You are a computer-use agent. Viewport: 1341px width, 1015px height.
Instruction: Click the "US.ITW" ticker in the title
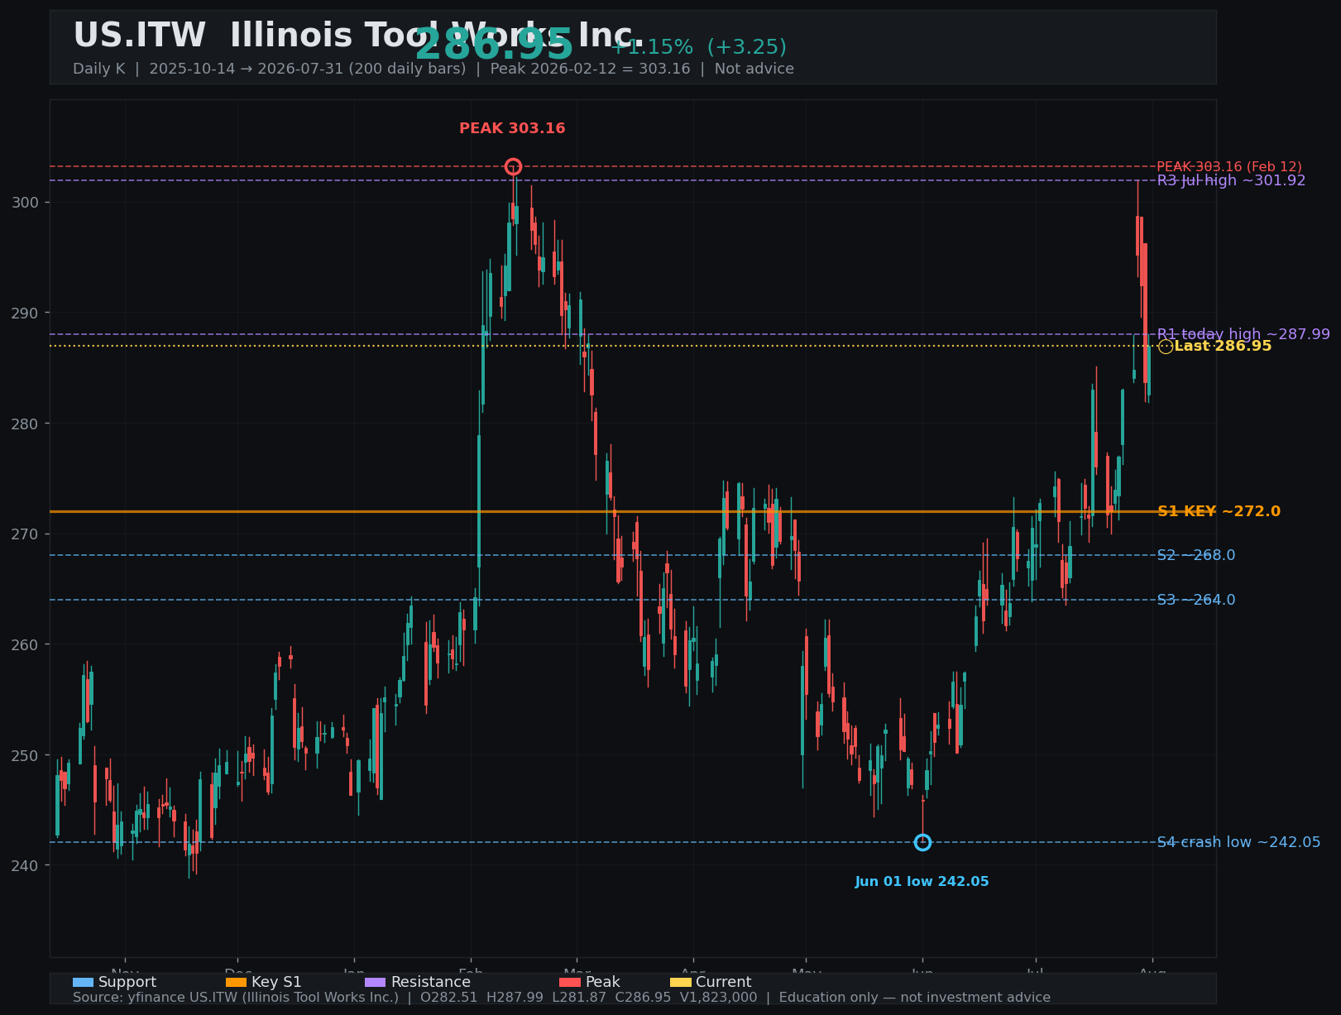click(139, 36)
